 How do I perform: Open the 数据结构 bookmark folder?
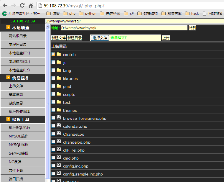coord(147,14)
